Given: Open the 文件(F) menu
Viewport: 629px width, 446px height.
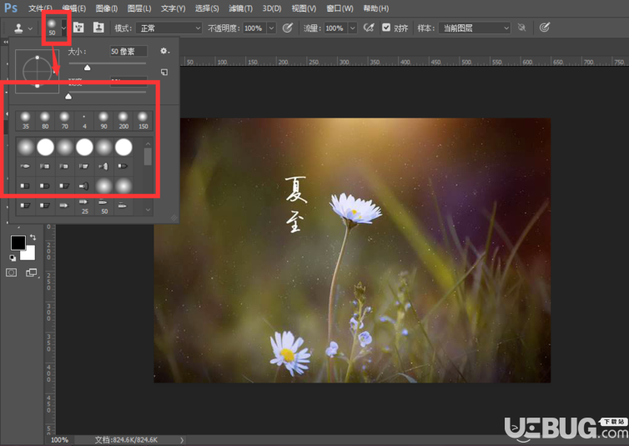Looking at the screenshot, I should click(40, 8).
